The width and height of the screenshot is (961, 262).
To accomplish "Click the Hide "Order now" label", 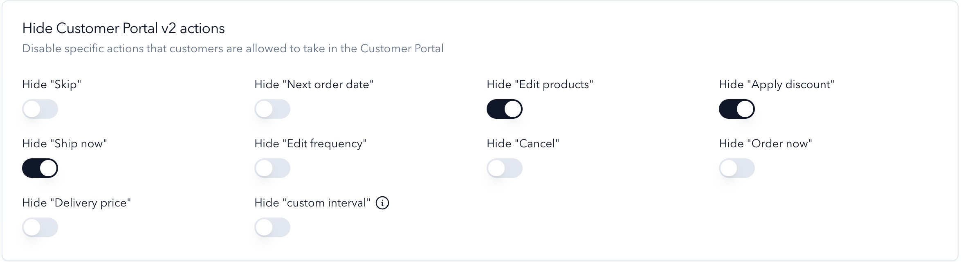I will [766, 144].
